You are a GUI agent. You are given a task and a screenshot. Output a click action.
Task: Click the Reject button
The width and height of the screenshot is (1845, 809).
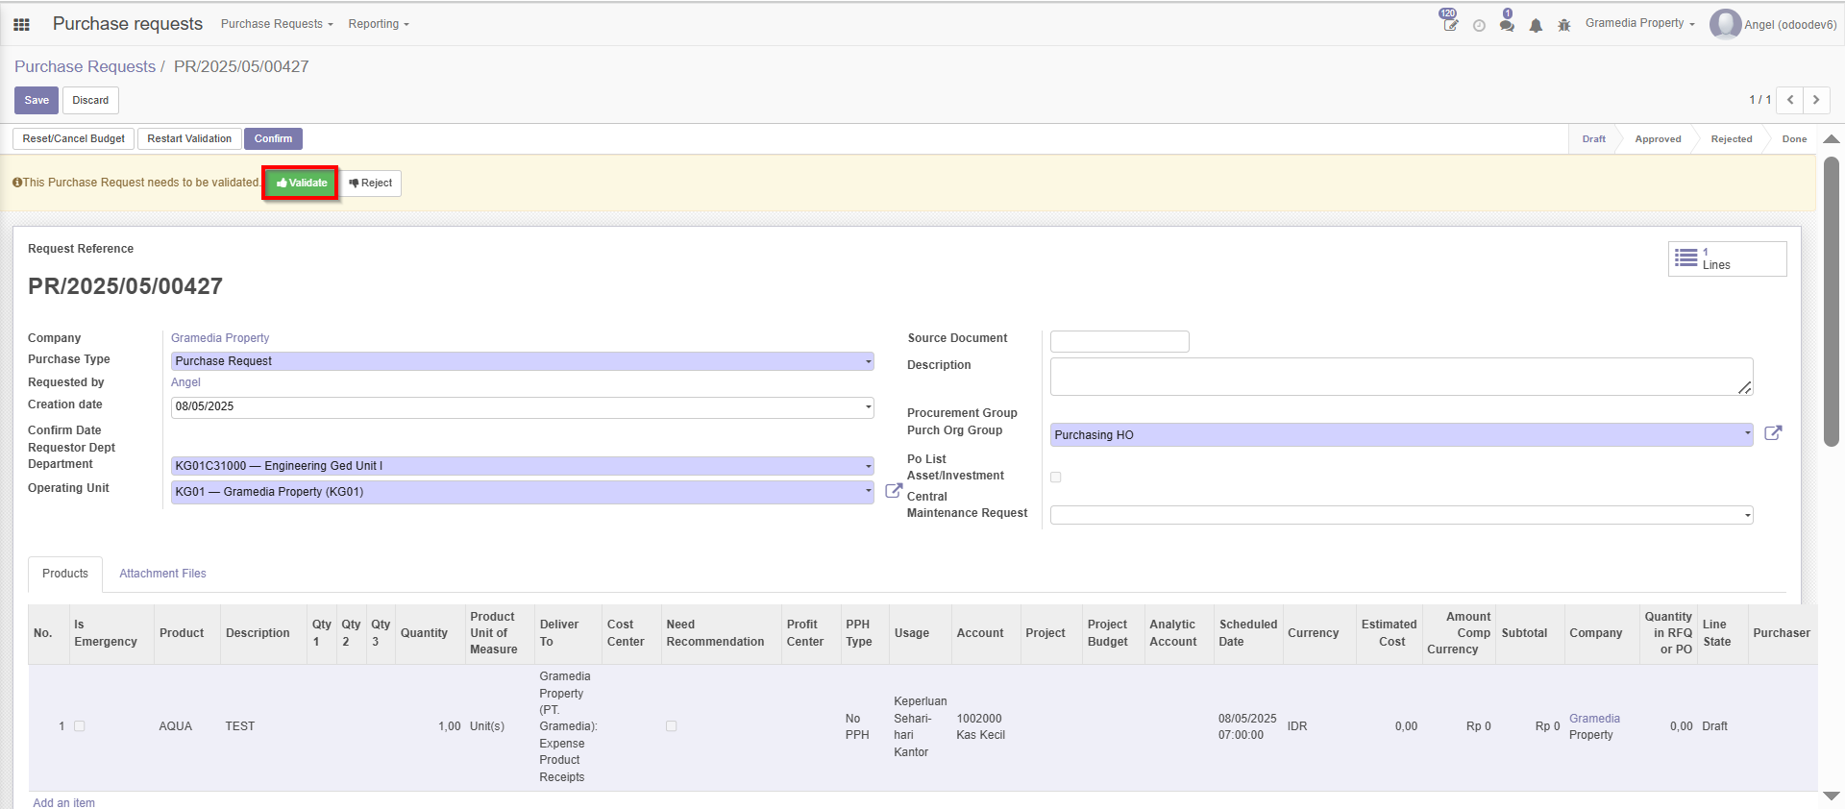coord(371,183)
